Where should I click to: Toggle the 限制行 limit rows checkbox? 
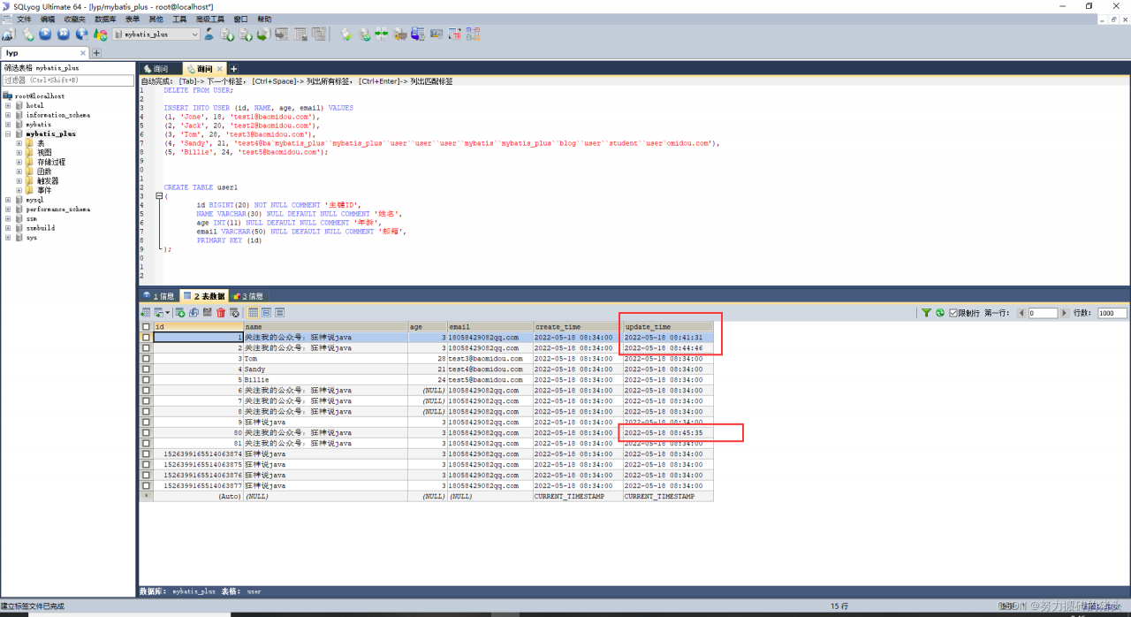(953, 313)
